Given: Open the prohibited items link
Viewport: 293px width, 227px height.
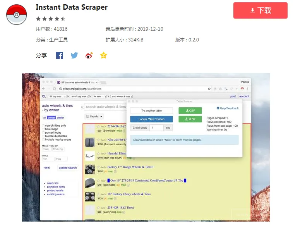Looking at the screenshot, I should 56,187.
